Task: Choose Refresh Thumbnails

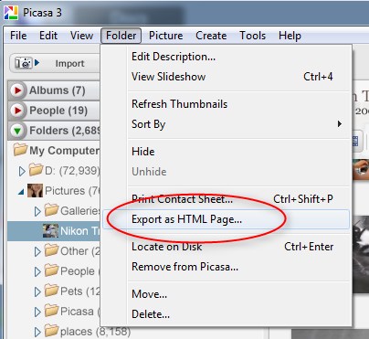Action: 227,104
